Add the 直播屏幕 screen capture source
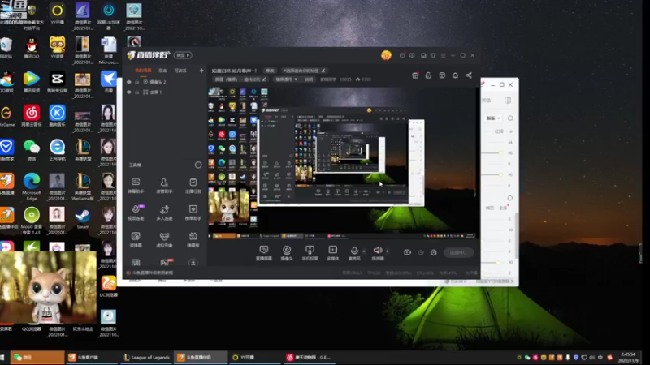The height and width of the screenshot is (365, 650). pos(263,252)
